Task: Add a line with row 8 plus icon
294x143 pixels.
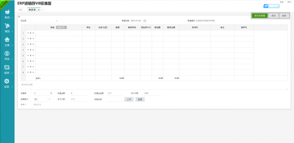Action: (28, 72)
